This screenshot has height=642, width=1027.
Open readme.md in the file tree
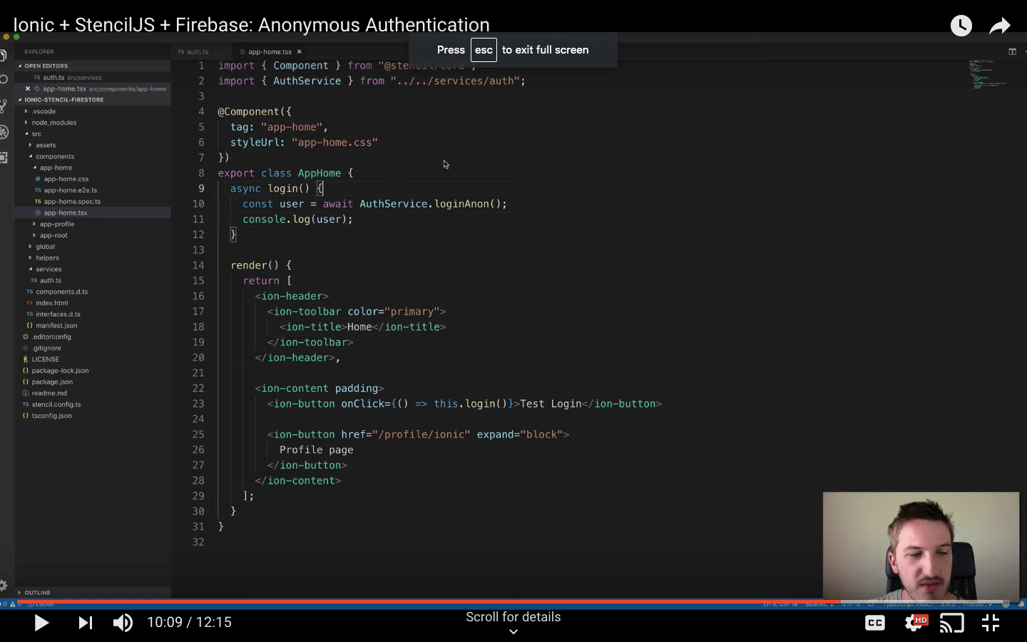pos(49,393)
